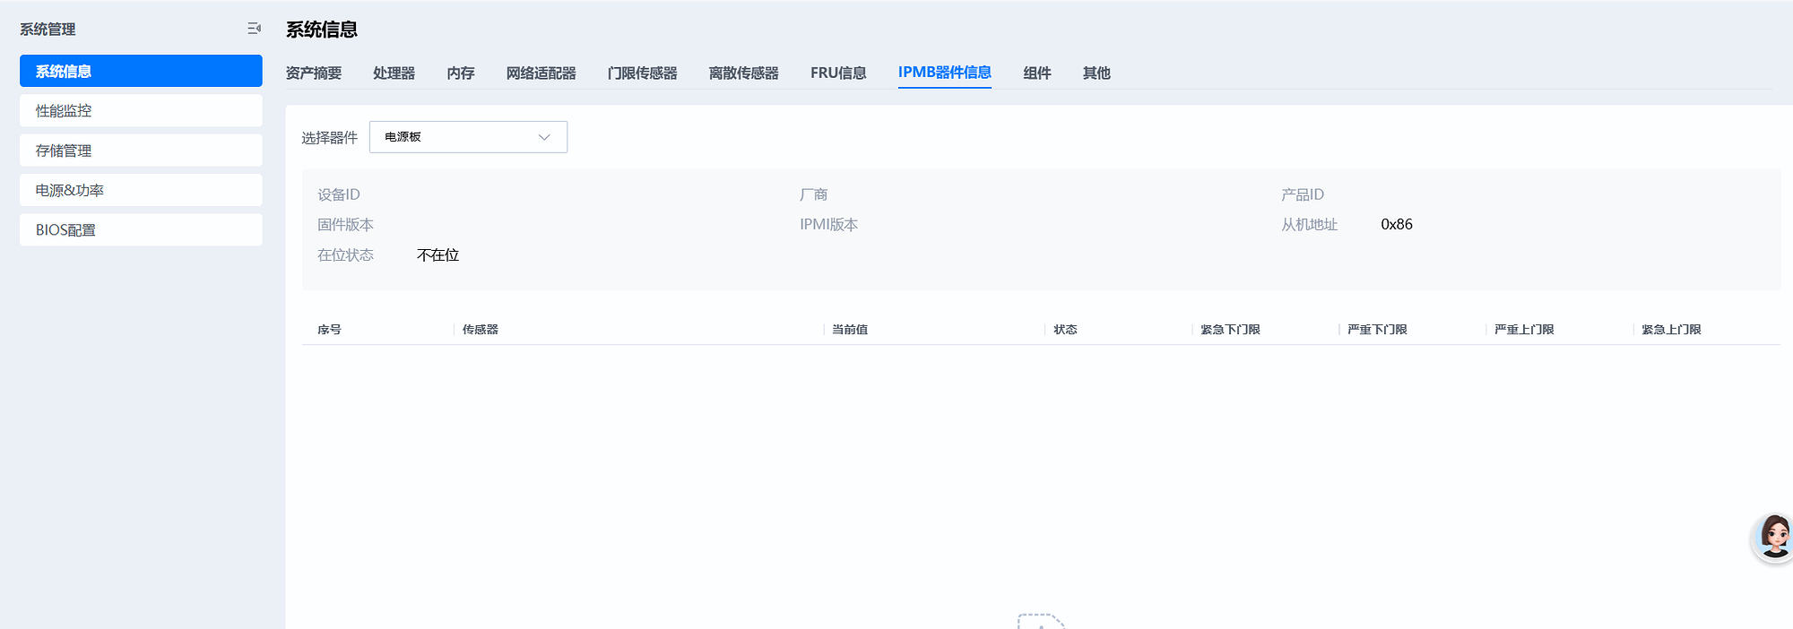The width and height of the screenshot is (1793, 629).
Task: Click the IPMI版本 field label
Action: [828, 225]
